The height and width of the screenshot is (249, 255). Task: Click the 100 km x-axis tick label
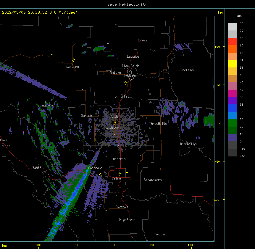click(190, 245)
